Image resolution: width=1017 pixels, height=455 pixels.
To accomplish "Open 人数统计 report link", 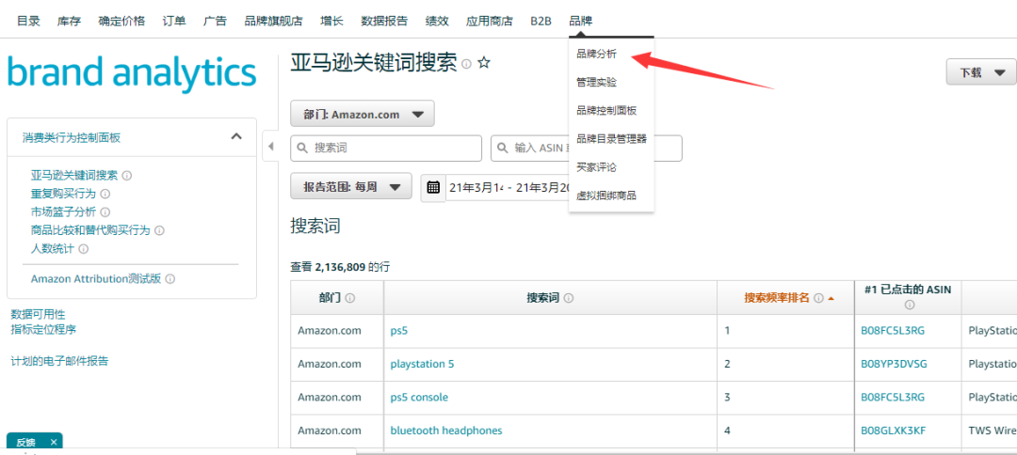I will [x=53, y=248].
